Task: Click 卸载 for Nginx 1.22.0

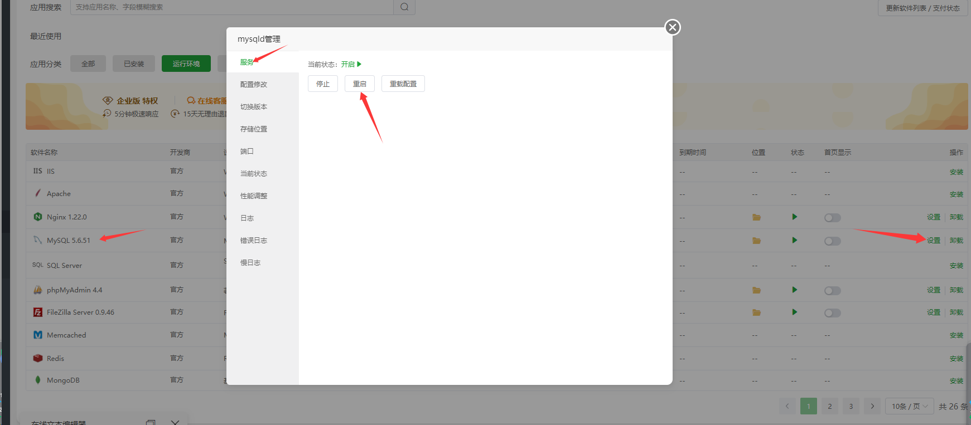Action: (x=956, y=217)
